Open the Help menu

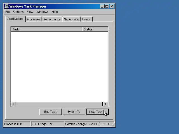click(55, 12)
